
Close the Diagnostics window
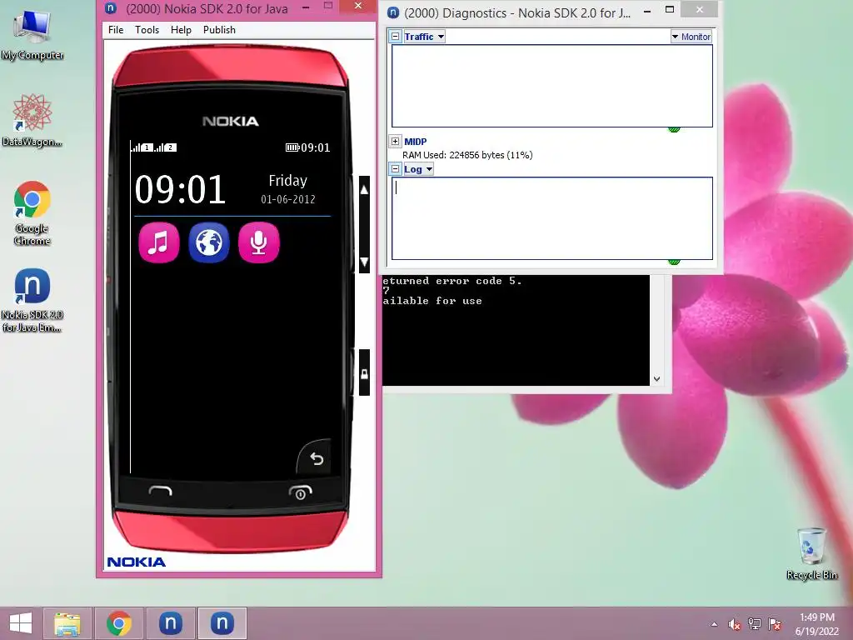click(699, 9)
